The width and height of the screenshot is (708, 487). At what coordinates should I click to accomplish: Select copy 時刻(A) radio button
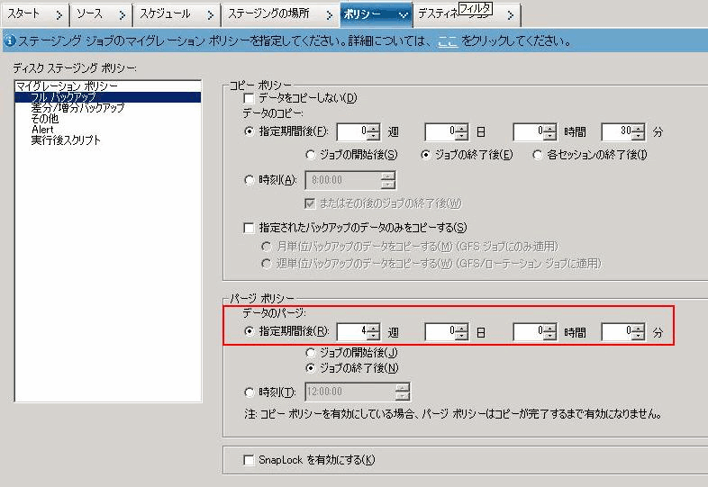point(249,180)
